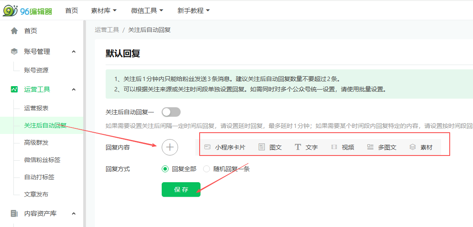This screenshot has width=473, height=227.
Task: Open the 素材库 dropdown menu
Action: click(104, 10)
